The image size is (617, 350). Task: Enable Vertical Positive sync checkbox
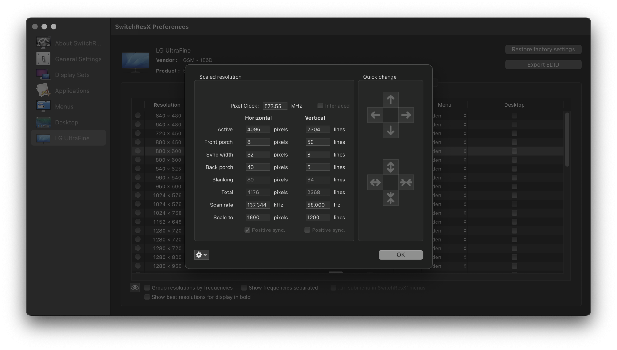click(x=307, y=230)
